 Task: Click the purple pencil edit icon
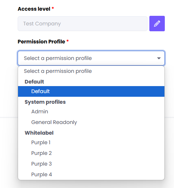157,24
